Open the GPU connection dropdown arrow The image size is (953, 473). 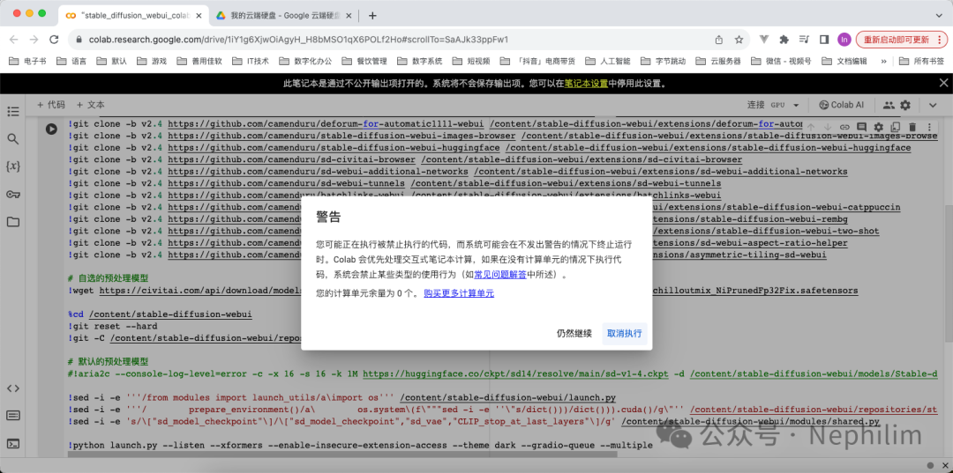point(796,105)
